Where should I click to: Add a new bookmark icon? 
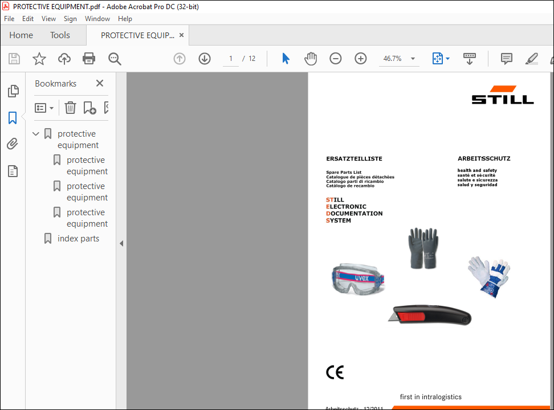[89, 108]
